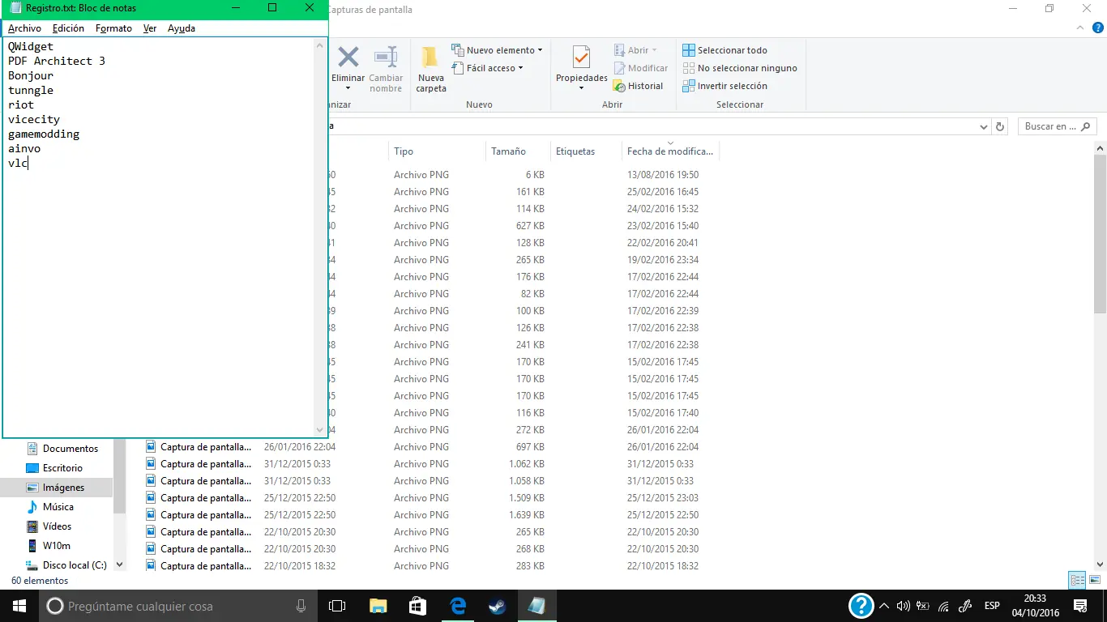Viewport: 1107px width, 622px height.
Task: Launch the Store from the taskbar
Action: 417,606
